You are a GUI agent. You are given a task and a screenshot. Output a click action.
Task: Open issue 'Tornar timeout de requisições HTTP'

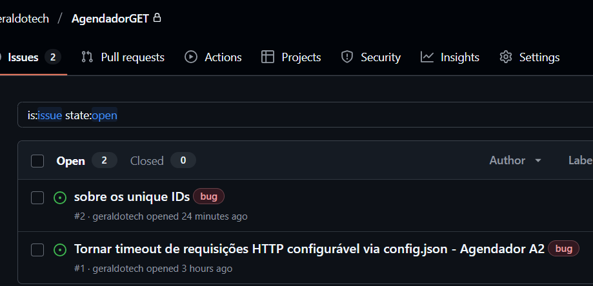309,249
